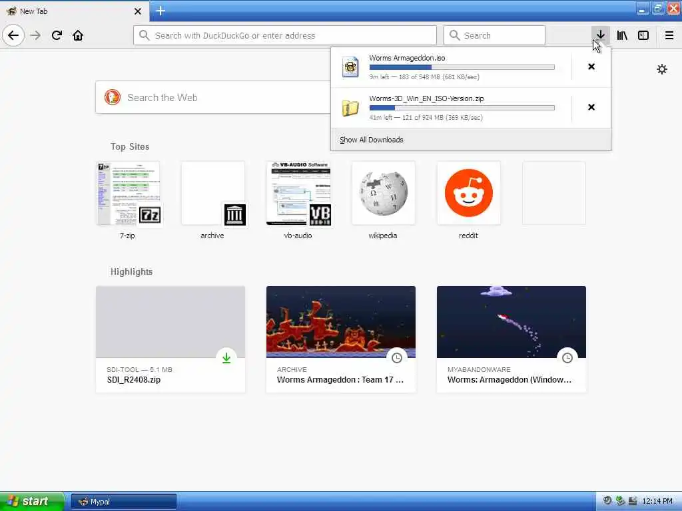Click the Top Sites section heading
Image resolution: width=682 pixels, height=511 pixels.
130,147
